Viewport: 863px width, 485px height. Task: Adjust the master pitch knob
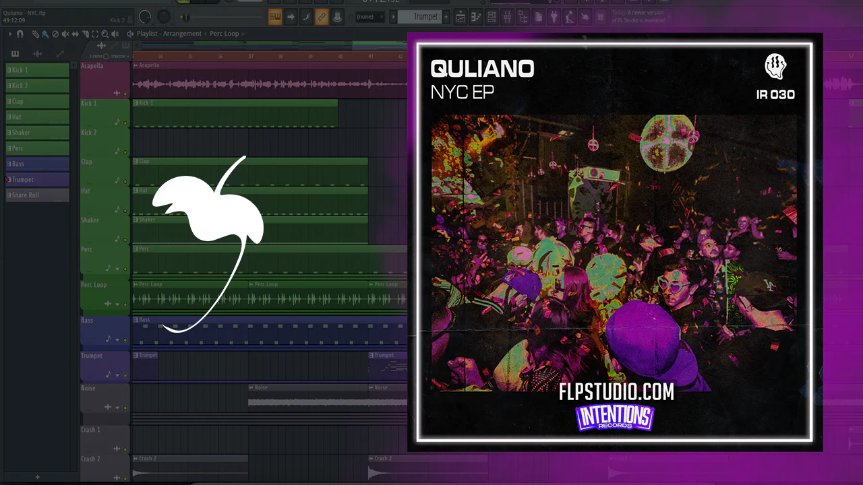[x=164, y=16]
